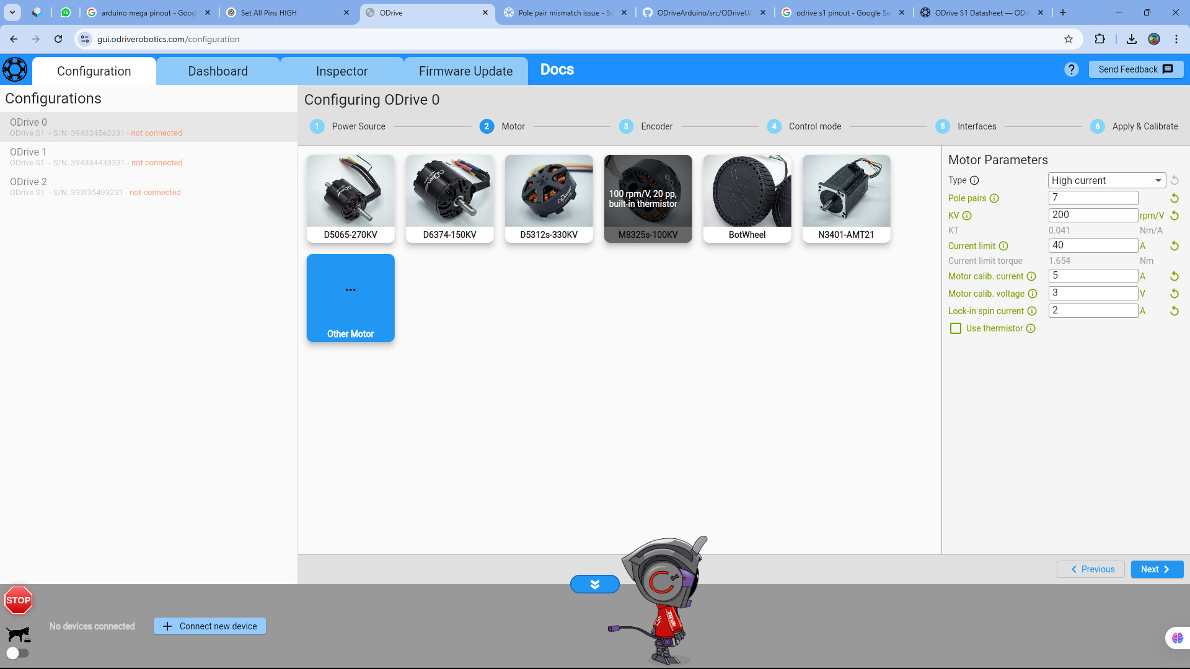Open the Docs link
Image resolution: width=1190 pixels, height=669 pixels.
click(557, 69)
